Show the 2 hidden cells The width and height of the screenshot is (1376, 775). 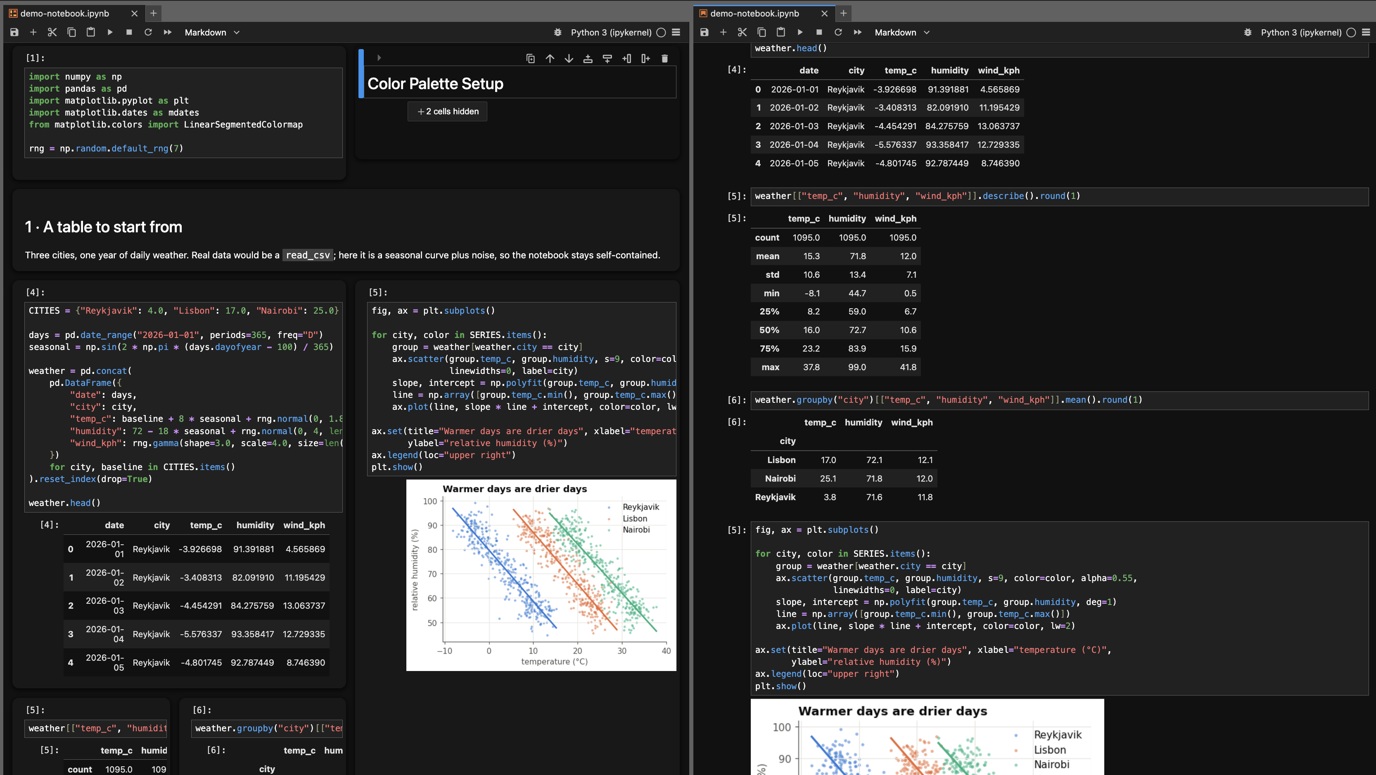tap(448, 111)
